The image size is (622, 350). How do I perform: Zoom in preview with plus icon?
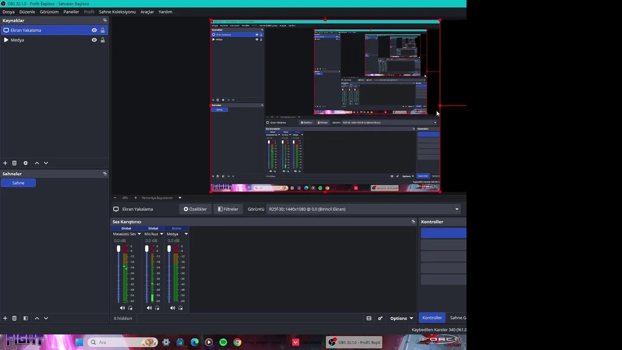(136, 198)
